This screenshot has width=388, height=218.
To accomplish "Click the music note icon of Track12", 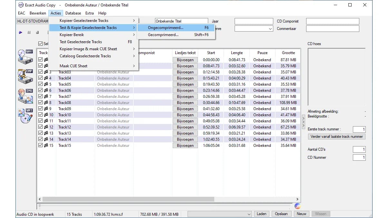I will click(x=46, y=127).
